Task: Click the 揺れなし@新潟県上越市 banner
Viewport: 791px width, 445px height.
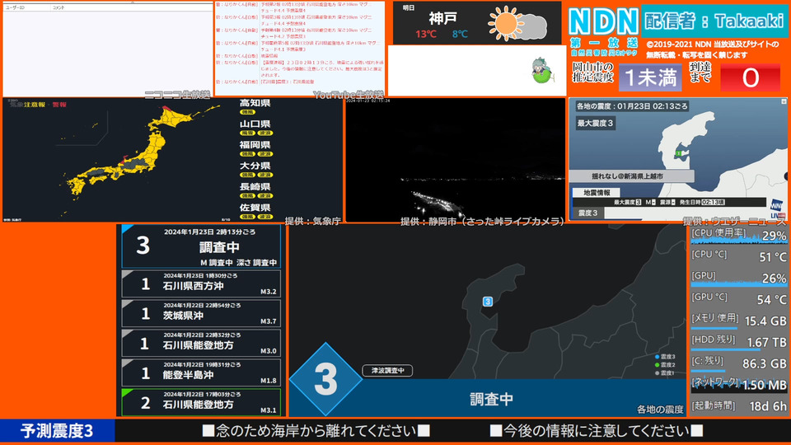Action: pos(632,176)
